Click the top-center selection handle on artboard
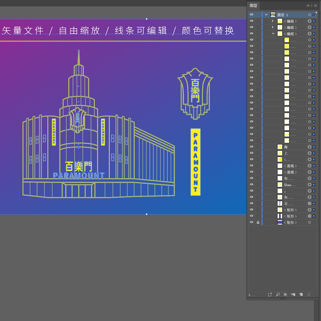 tap(147, 19)
